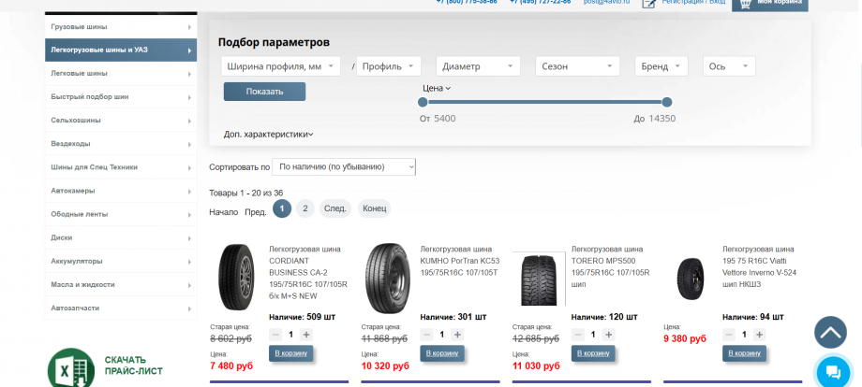
Task: Open Viatti Vettore Inverno tire thumbnail
Action: click(691, 279)
